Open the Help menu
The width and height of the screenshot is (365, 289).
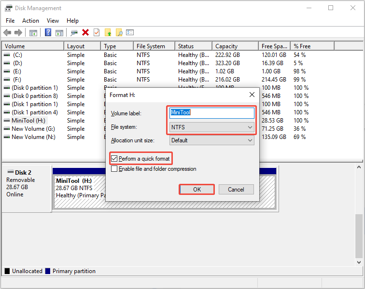tap(72, 21)
